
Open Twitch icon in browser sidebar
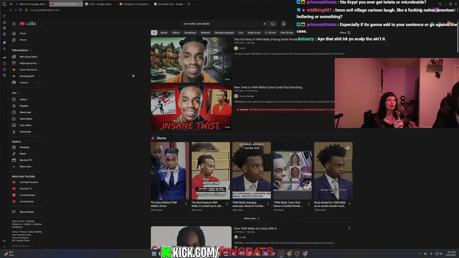point(4,43)
